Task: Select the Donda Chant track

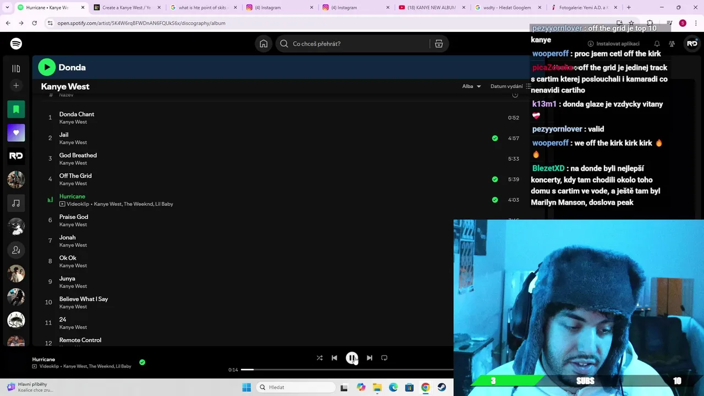Action: click(76, 114)
